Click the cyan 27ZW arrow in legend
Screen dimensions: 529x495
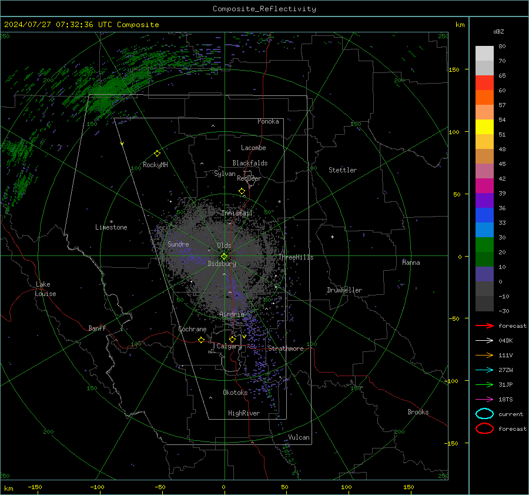pyautogui.click(x=484, y=370)
